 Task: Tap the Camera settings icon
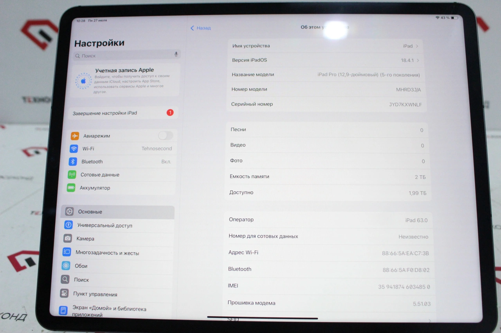click(x=68, y=239)
